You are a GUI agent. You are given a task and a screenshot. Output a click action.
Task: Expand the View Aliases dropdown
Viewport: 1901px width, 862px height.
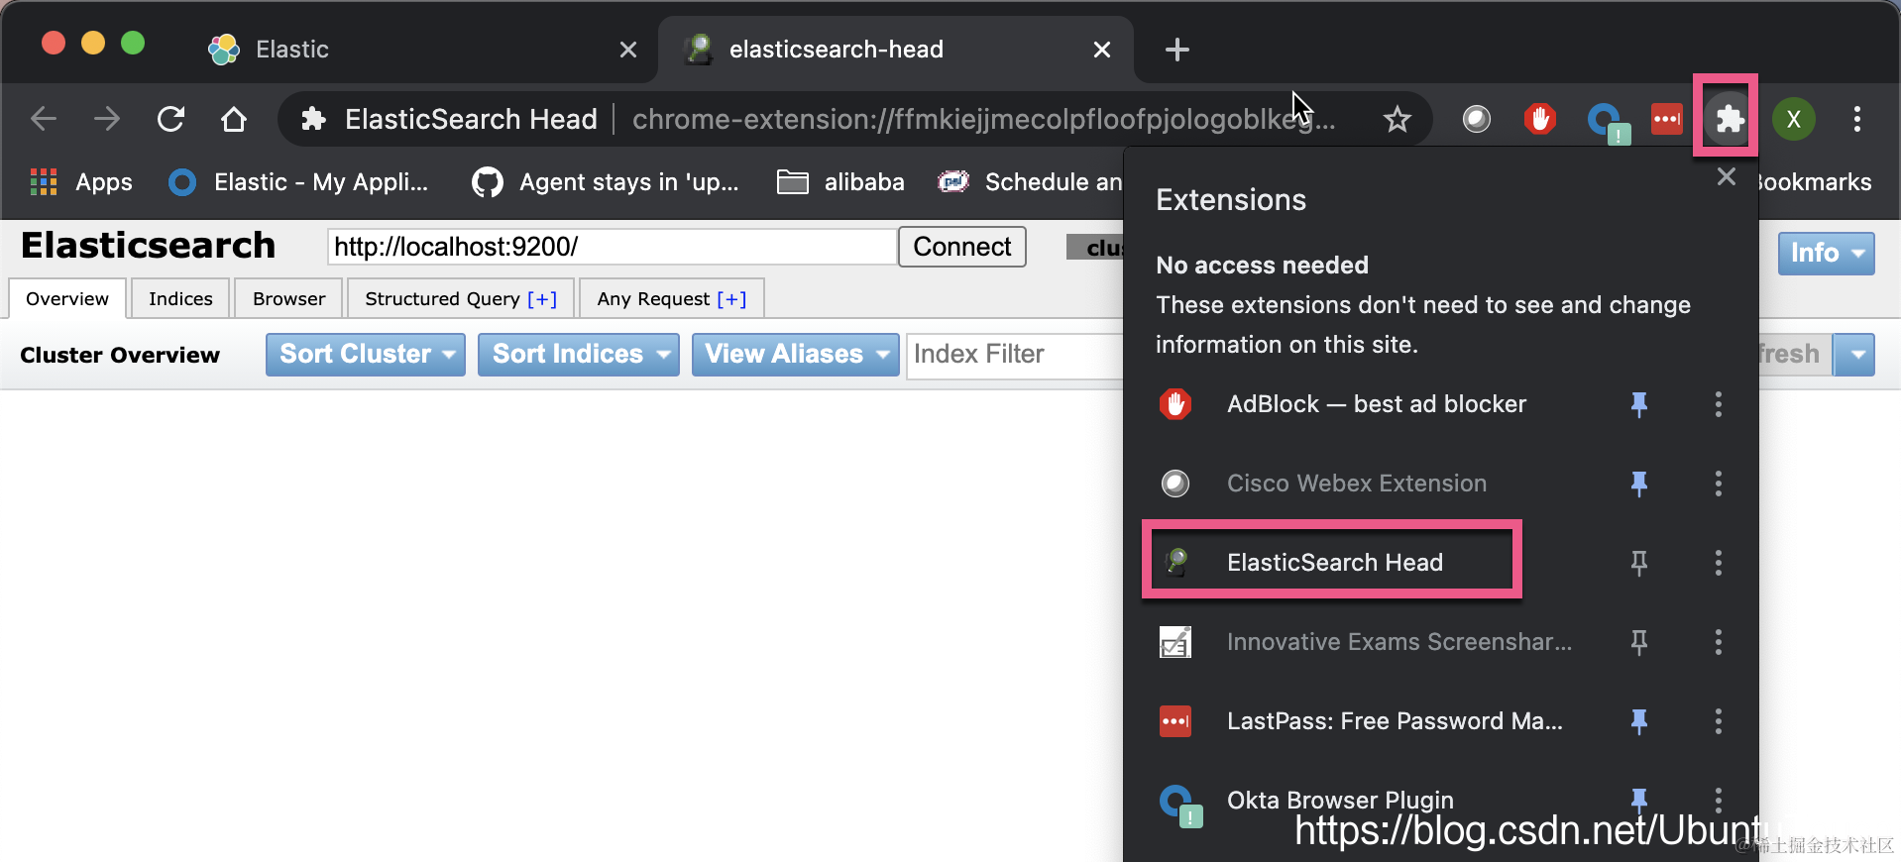(x=795, y=354)
